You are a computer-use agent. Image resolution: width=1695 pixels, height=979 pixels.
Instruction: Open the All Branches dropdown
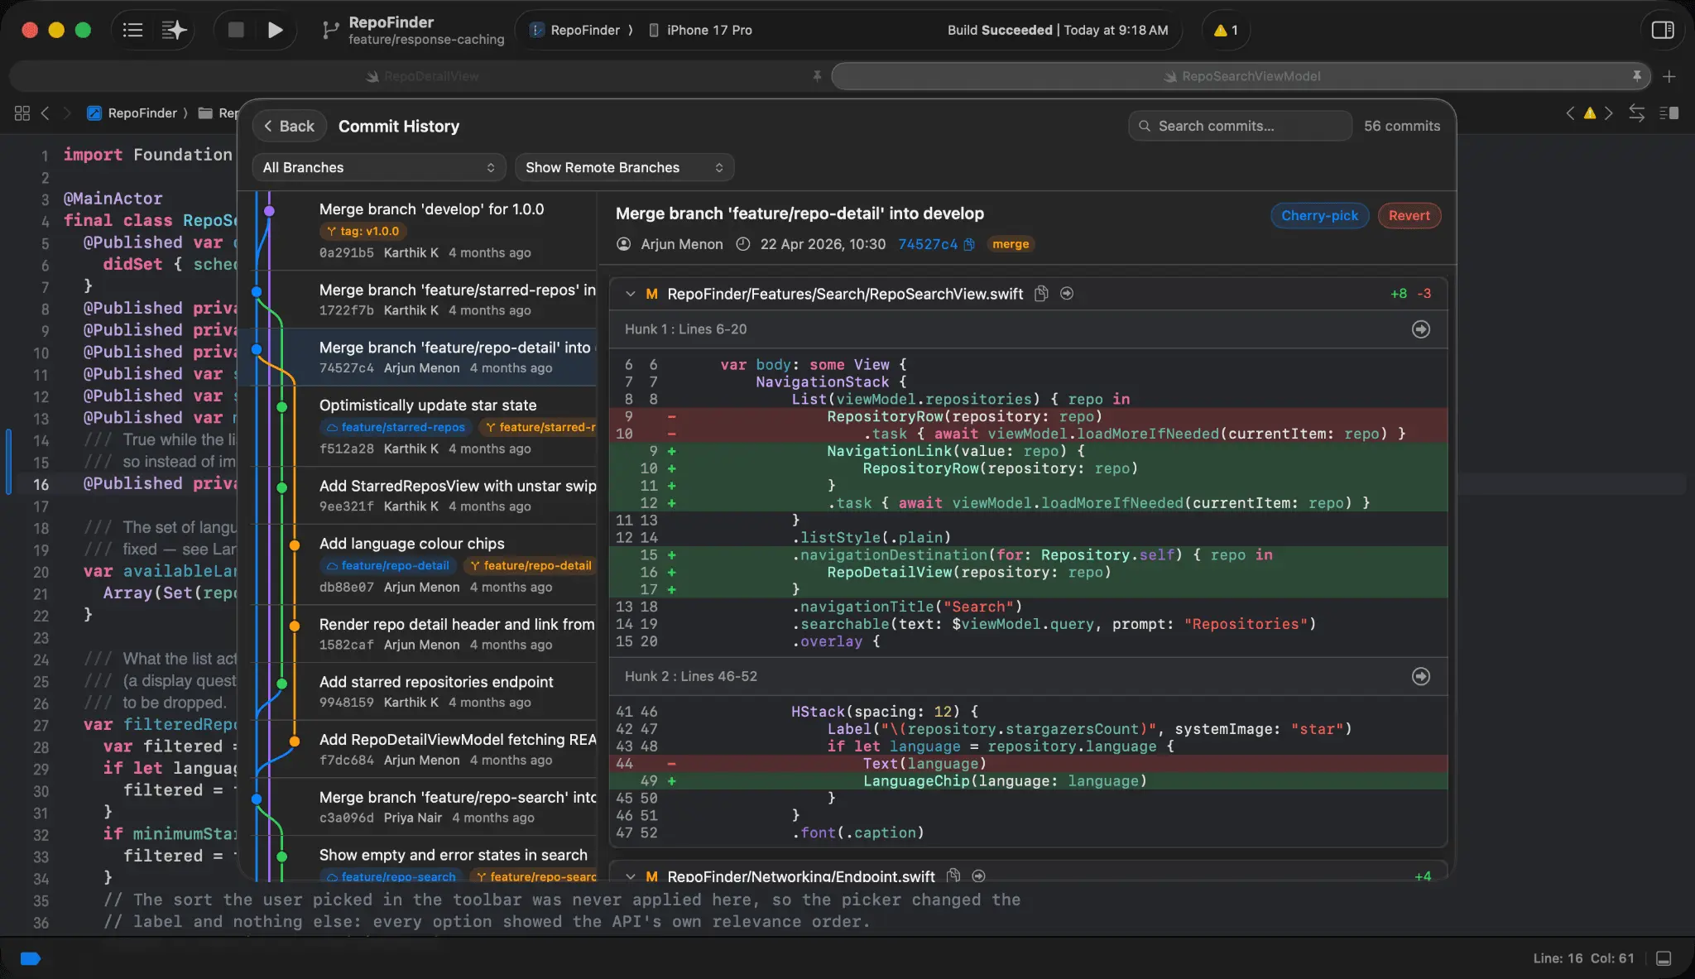[379, 167]
